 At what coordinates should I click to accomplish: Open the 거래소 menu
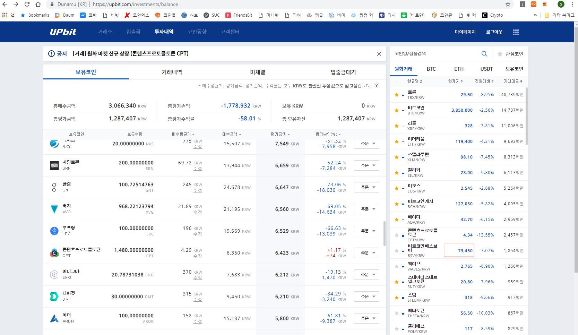coord(105,32)
